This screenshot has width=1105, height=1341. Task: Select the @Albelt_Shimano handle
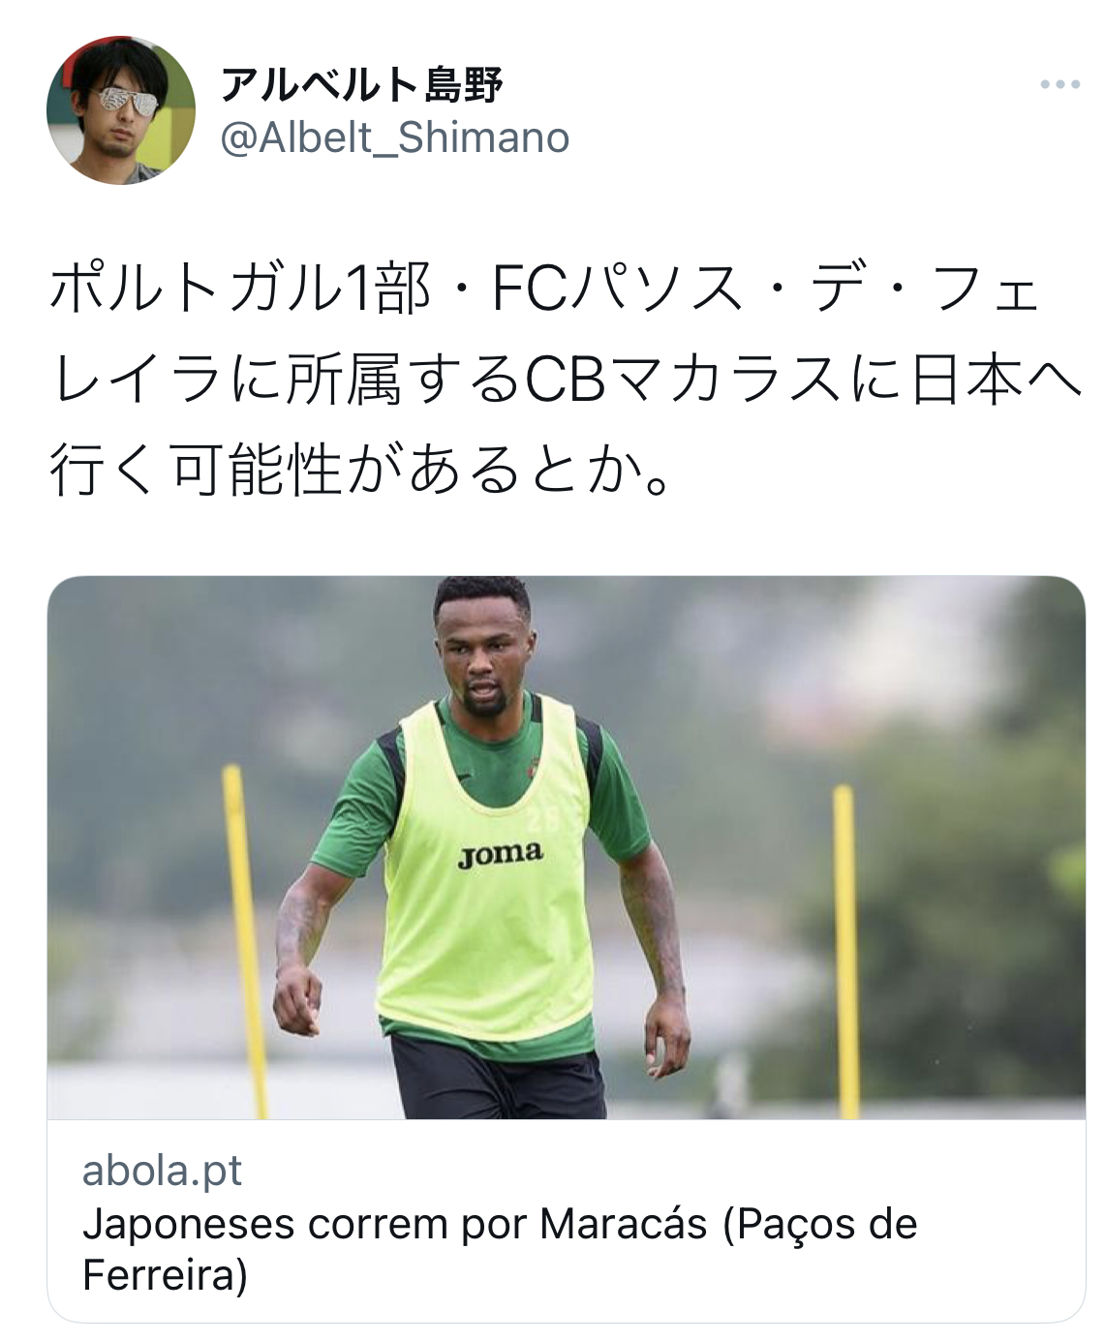tap(395, 137)
